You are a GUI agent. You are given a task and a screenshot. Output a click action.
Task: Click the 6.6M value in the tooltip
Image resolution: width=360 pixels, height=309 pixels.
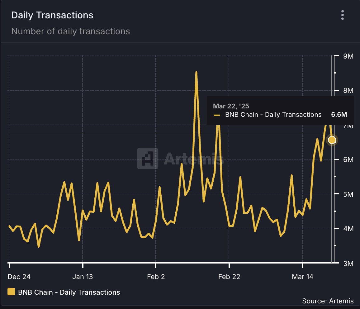click(x=339, y=115)
